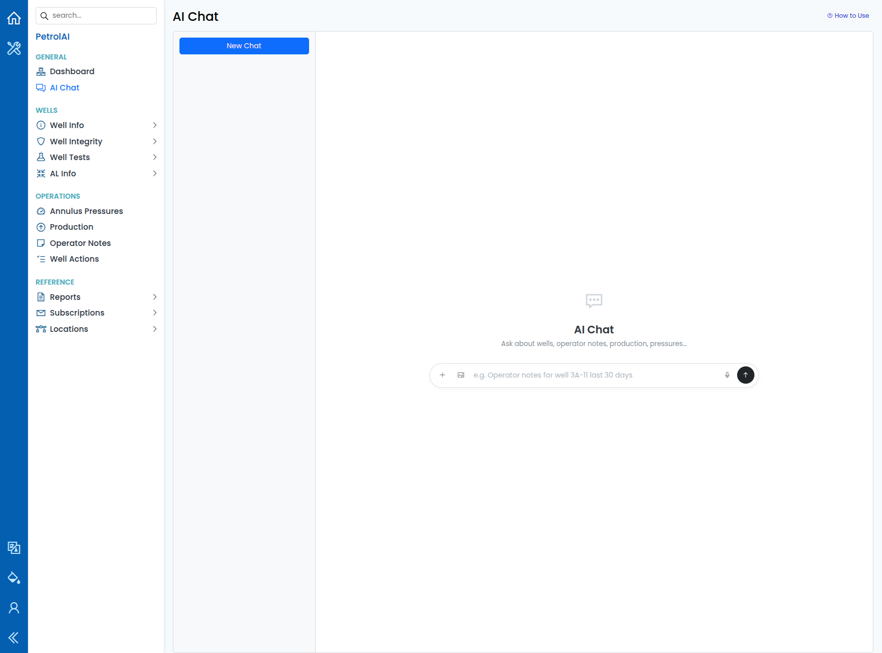The width and height of the screenshot is (882, 653).
Task: Expand the Locations menu
Action: click(x=96, y=329)
